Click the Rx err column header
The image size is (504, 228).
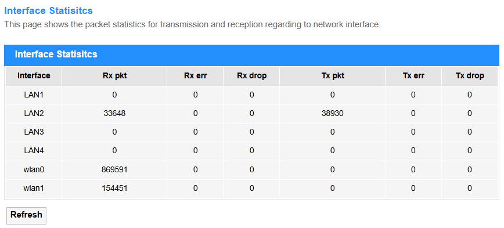(195, 76)
